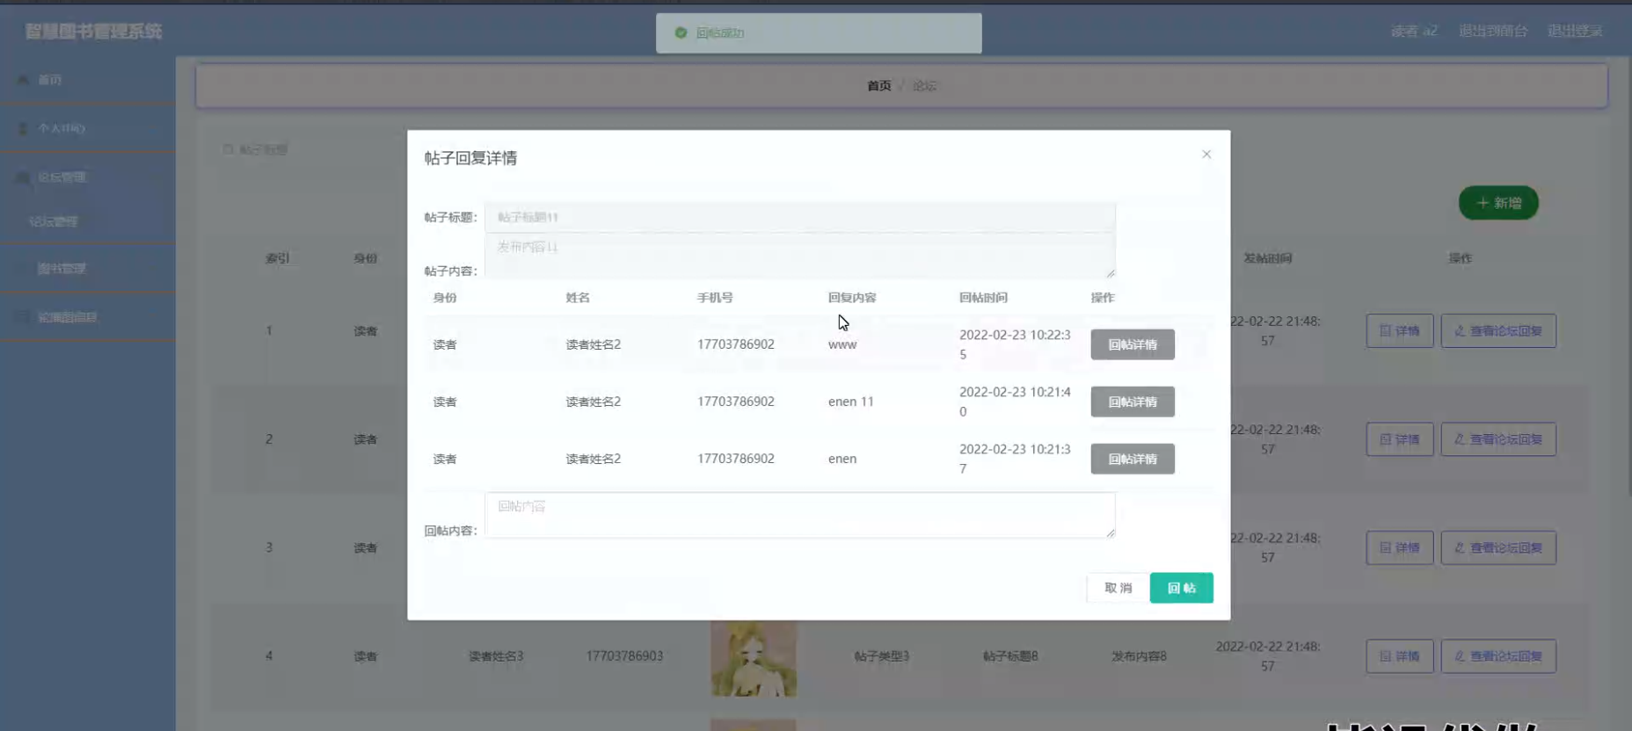Click the 新增 plus button
This screenshot has width=1632, height=731.
[x=1498, y=203]
